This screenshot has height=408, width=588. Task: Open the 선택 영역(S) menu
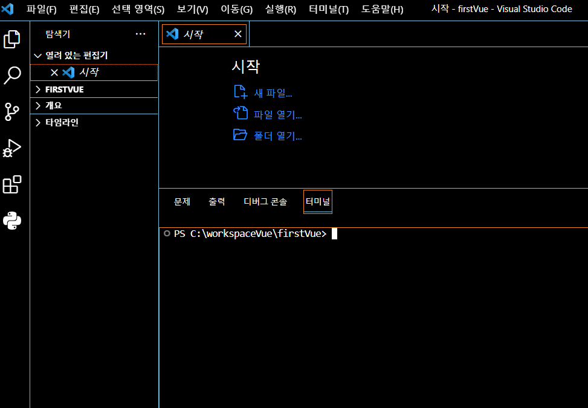138,9
